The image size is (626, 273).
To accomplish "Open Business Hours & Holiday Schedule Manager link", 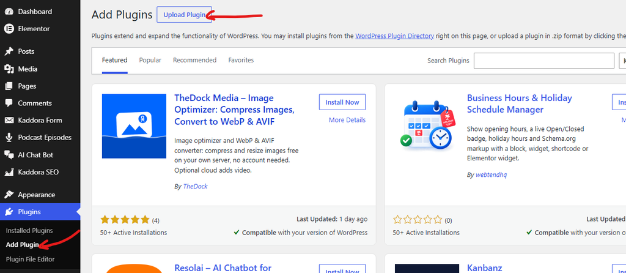I will [520, 103].
